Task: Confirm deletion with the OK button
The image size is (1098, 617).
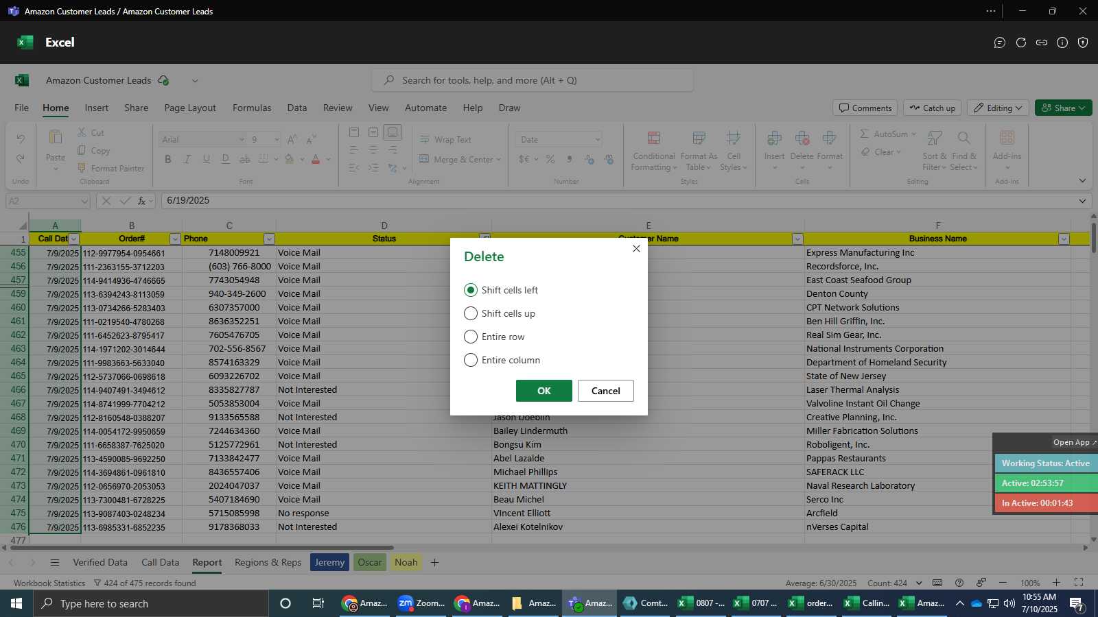Action: pyautogui.click(x=544, y=391)
